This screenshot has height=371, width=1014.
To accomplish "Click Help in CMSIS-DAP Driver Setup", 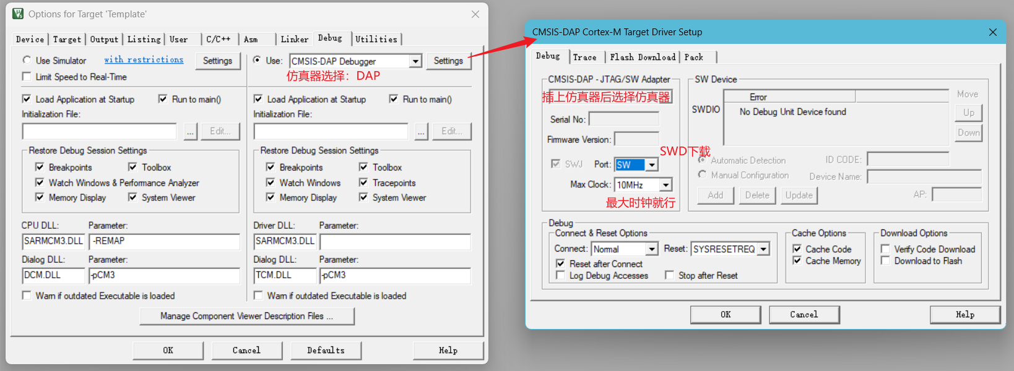I will click(965, 315).
